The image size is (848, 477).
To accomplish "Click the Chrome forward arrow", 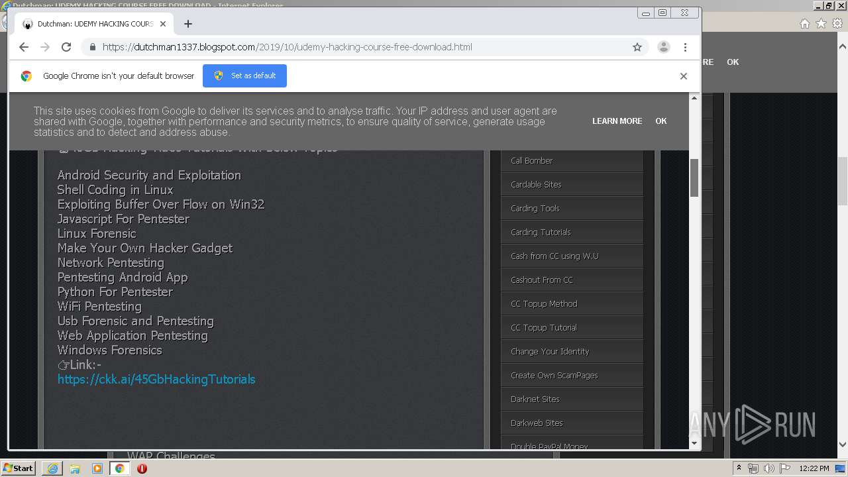I will click(45, 47).
